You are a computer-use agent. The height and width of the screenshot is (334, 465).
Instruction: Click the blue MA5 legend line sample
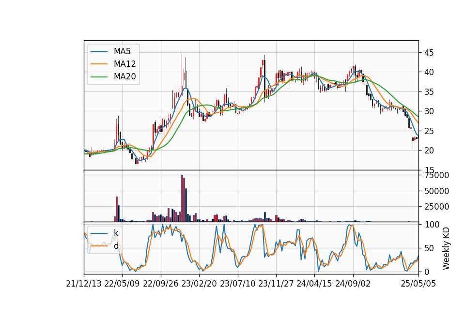(99, 51)
